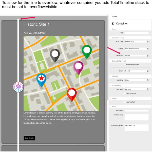The width and height of the screenshot is (152, 152).
Task: Open the Sizing dropdown
Action: pyautogui.click(x=136, y=48)
